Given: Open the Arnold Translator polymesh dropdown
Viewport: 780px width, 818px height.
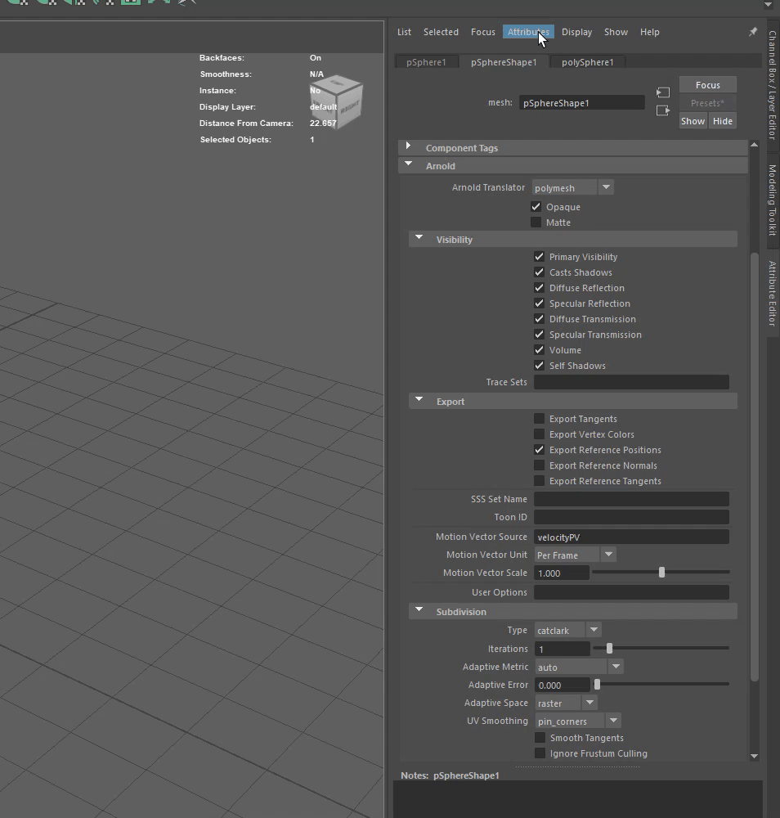Looking at the screenshot, I should 573,187.
